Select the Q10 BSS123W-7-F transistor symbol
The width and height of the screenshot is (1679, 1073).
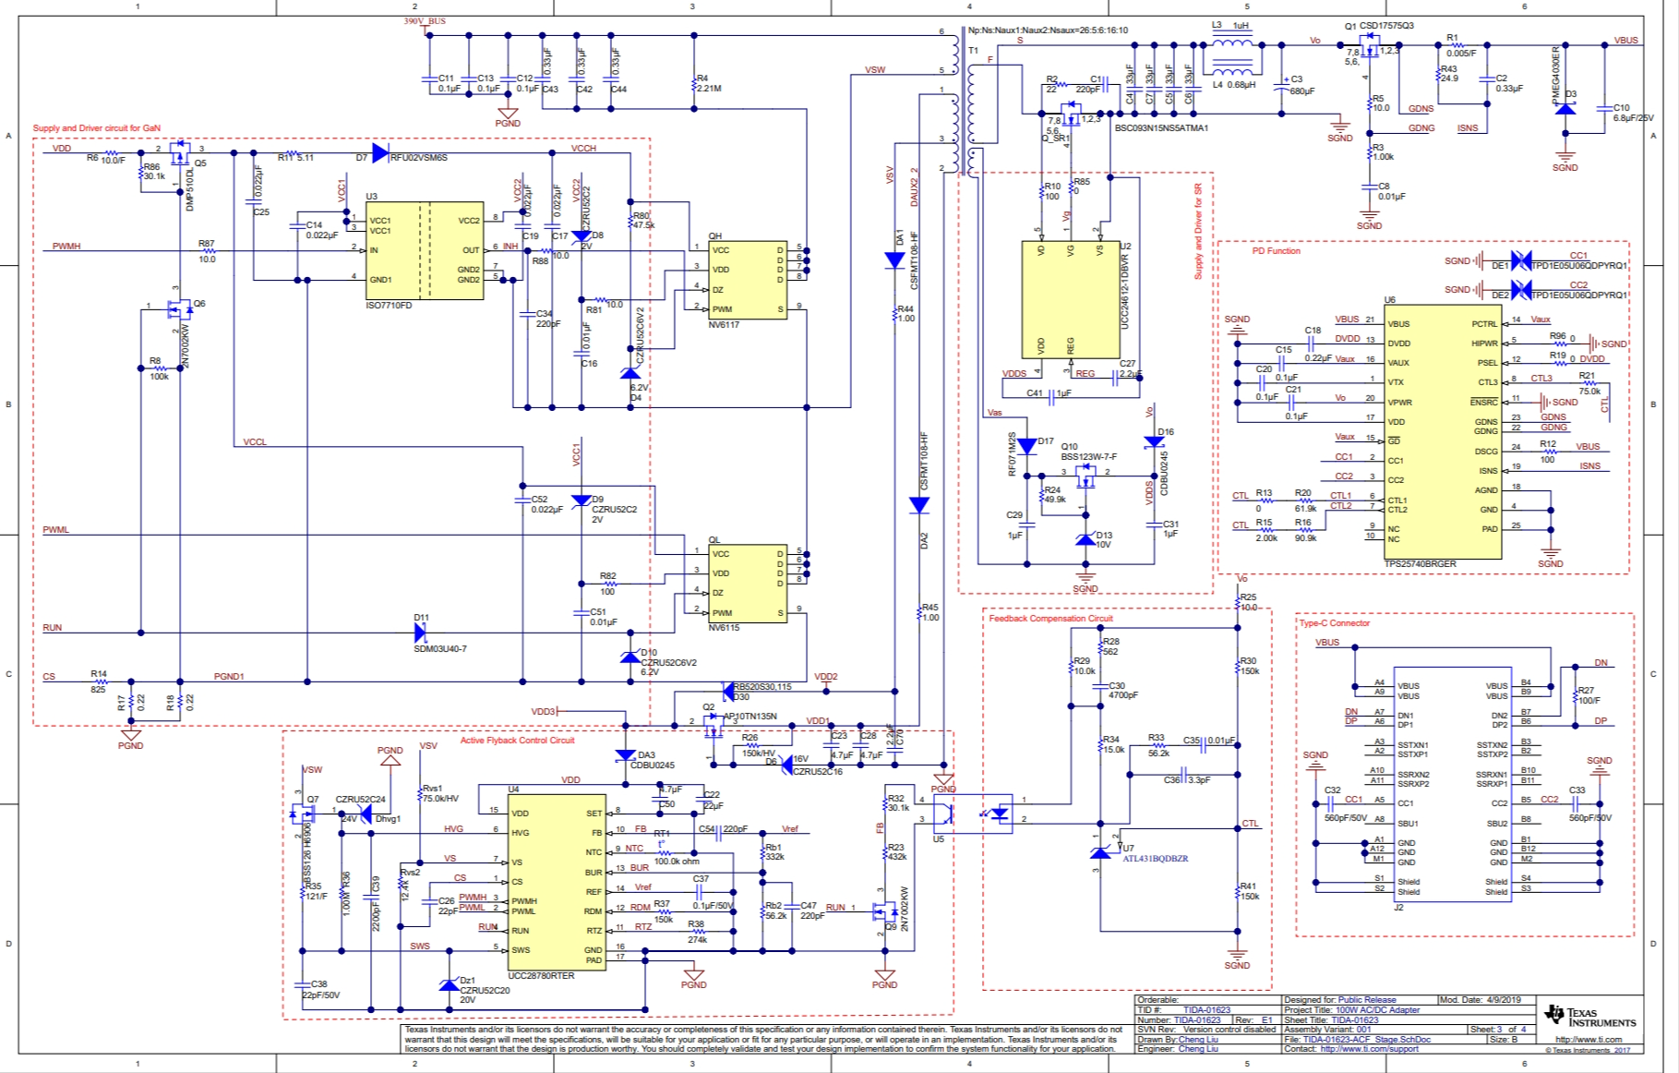(1085, 476)
